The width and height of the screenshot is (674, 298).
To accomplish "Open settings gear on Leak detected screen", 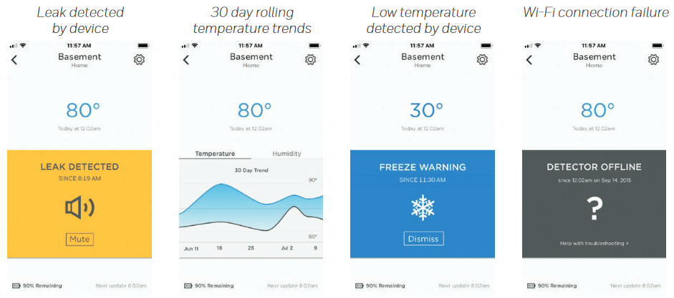I will pyautogui.click(x=139, y=59).
